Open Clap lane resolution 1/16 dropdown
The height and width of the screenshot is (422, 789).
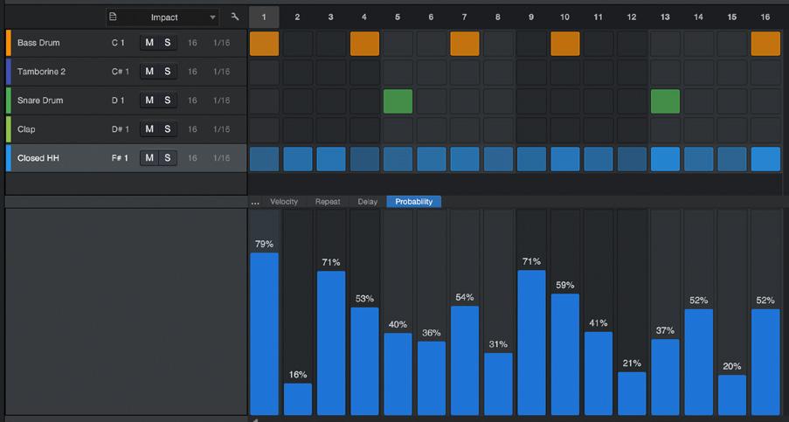tap(221, 129)
